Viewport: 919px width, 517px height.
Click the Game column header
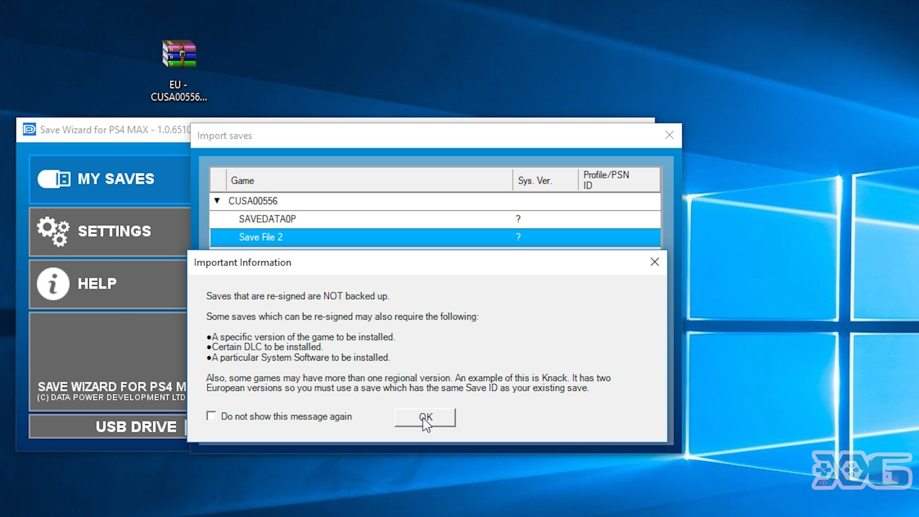[369, 180]
